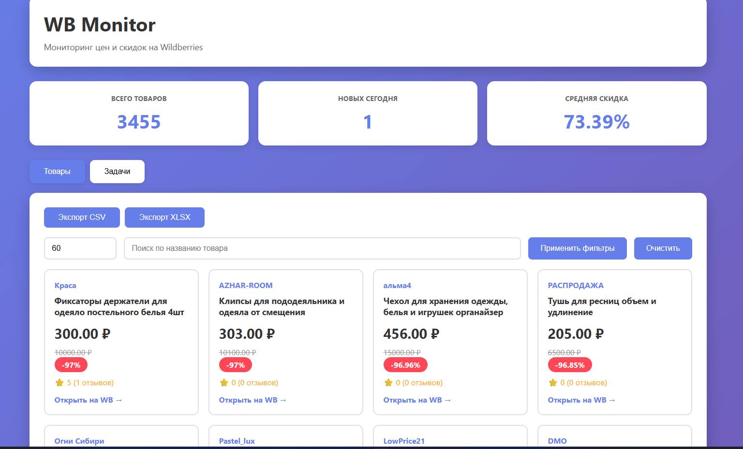Screen dimensions: 743x449
Task: Click the new today value 1
Action: (x=368, y=122)
